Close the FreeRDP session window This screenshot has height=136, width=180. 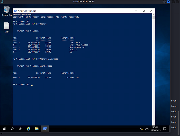click(168, 2)
